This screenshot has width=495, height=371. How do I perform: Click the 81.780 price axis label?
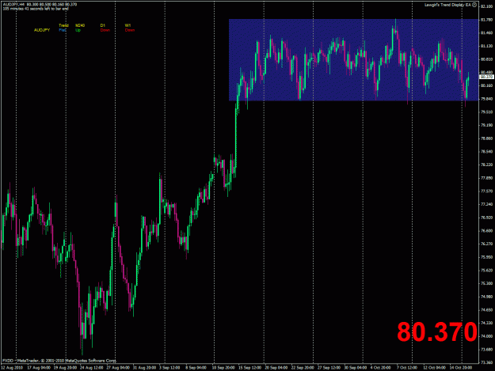pos(487,20)
